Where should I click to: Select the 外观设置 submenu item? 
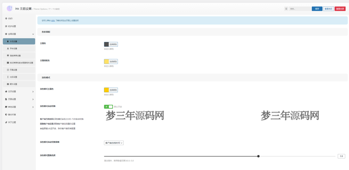19,41
